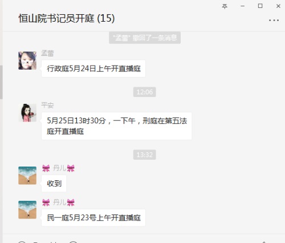Pin the chat window on top
Viewport: 285px width, 243px height.
click(x=225, y=6)
